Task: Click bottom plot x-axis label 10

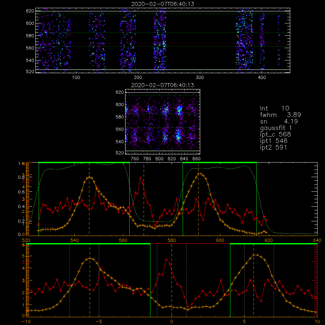Action: (317, 321)
